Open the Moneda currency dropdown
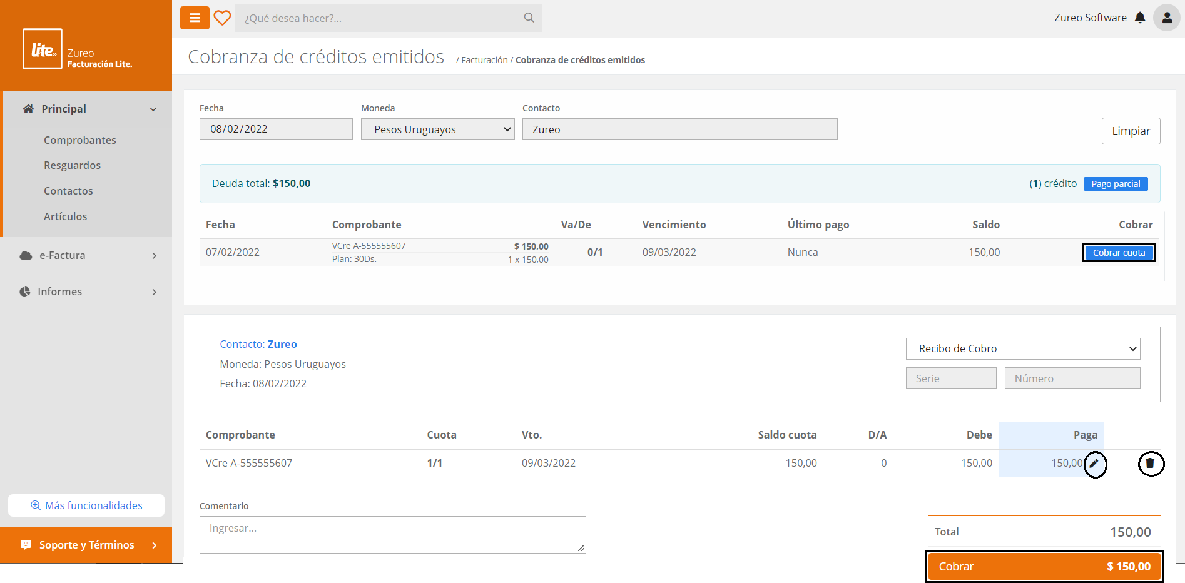Screen dimensions: 1185x583 [437, 129]
